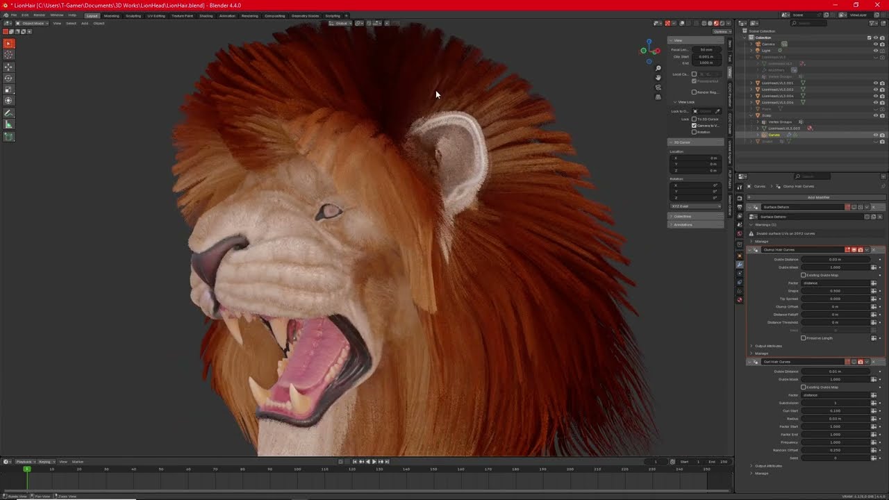Click Add Modifier button
Screen dimensions: 889x500
coord(818,197)
